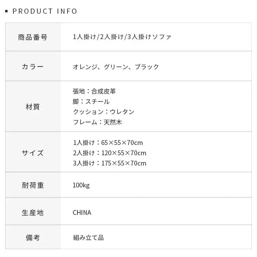Select the 商品番号 row label

click(x=33, y=37)
